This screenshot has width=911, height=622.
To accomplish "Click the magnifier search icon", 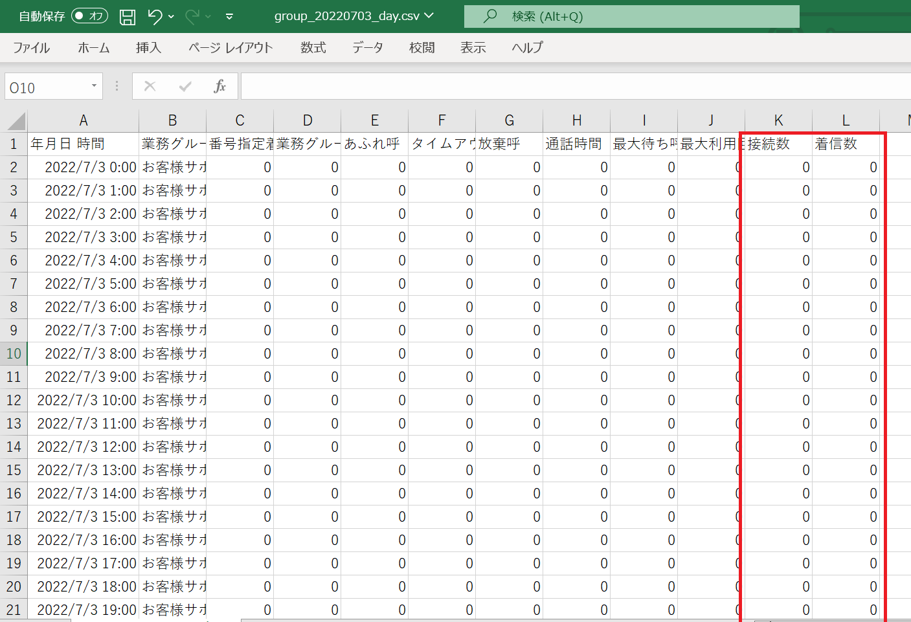I will coord(490,16).
